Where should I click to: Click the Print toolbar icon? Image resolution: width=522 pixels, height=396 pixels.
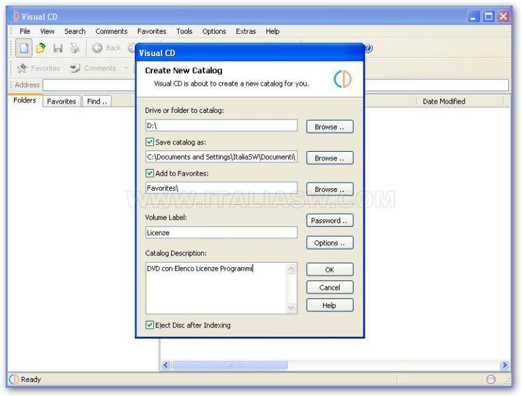[75, 48]
